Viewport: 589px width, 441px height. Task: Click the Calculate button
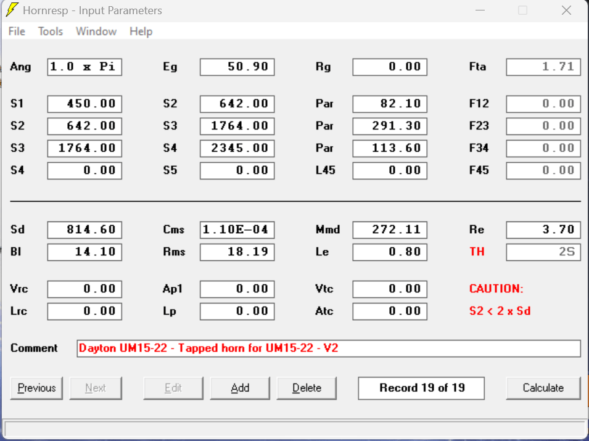click(x=543, y=388)
